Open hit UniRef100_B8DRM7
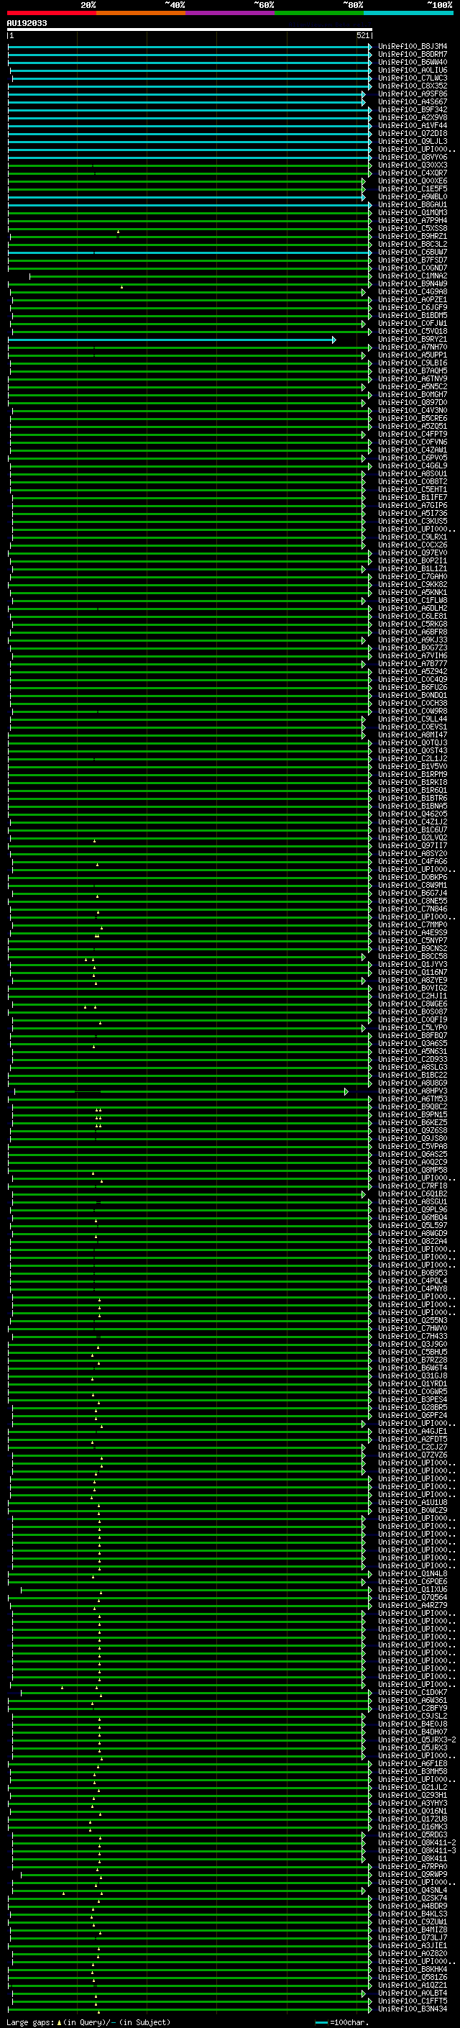 pyautogui.click(x=413, y=55)
